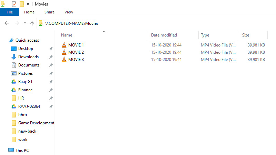Click the MOVIE 2 file type cell
The image size is (276, 155).
(218, 52)
